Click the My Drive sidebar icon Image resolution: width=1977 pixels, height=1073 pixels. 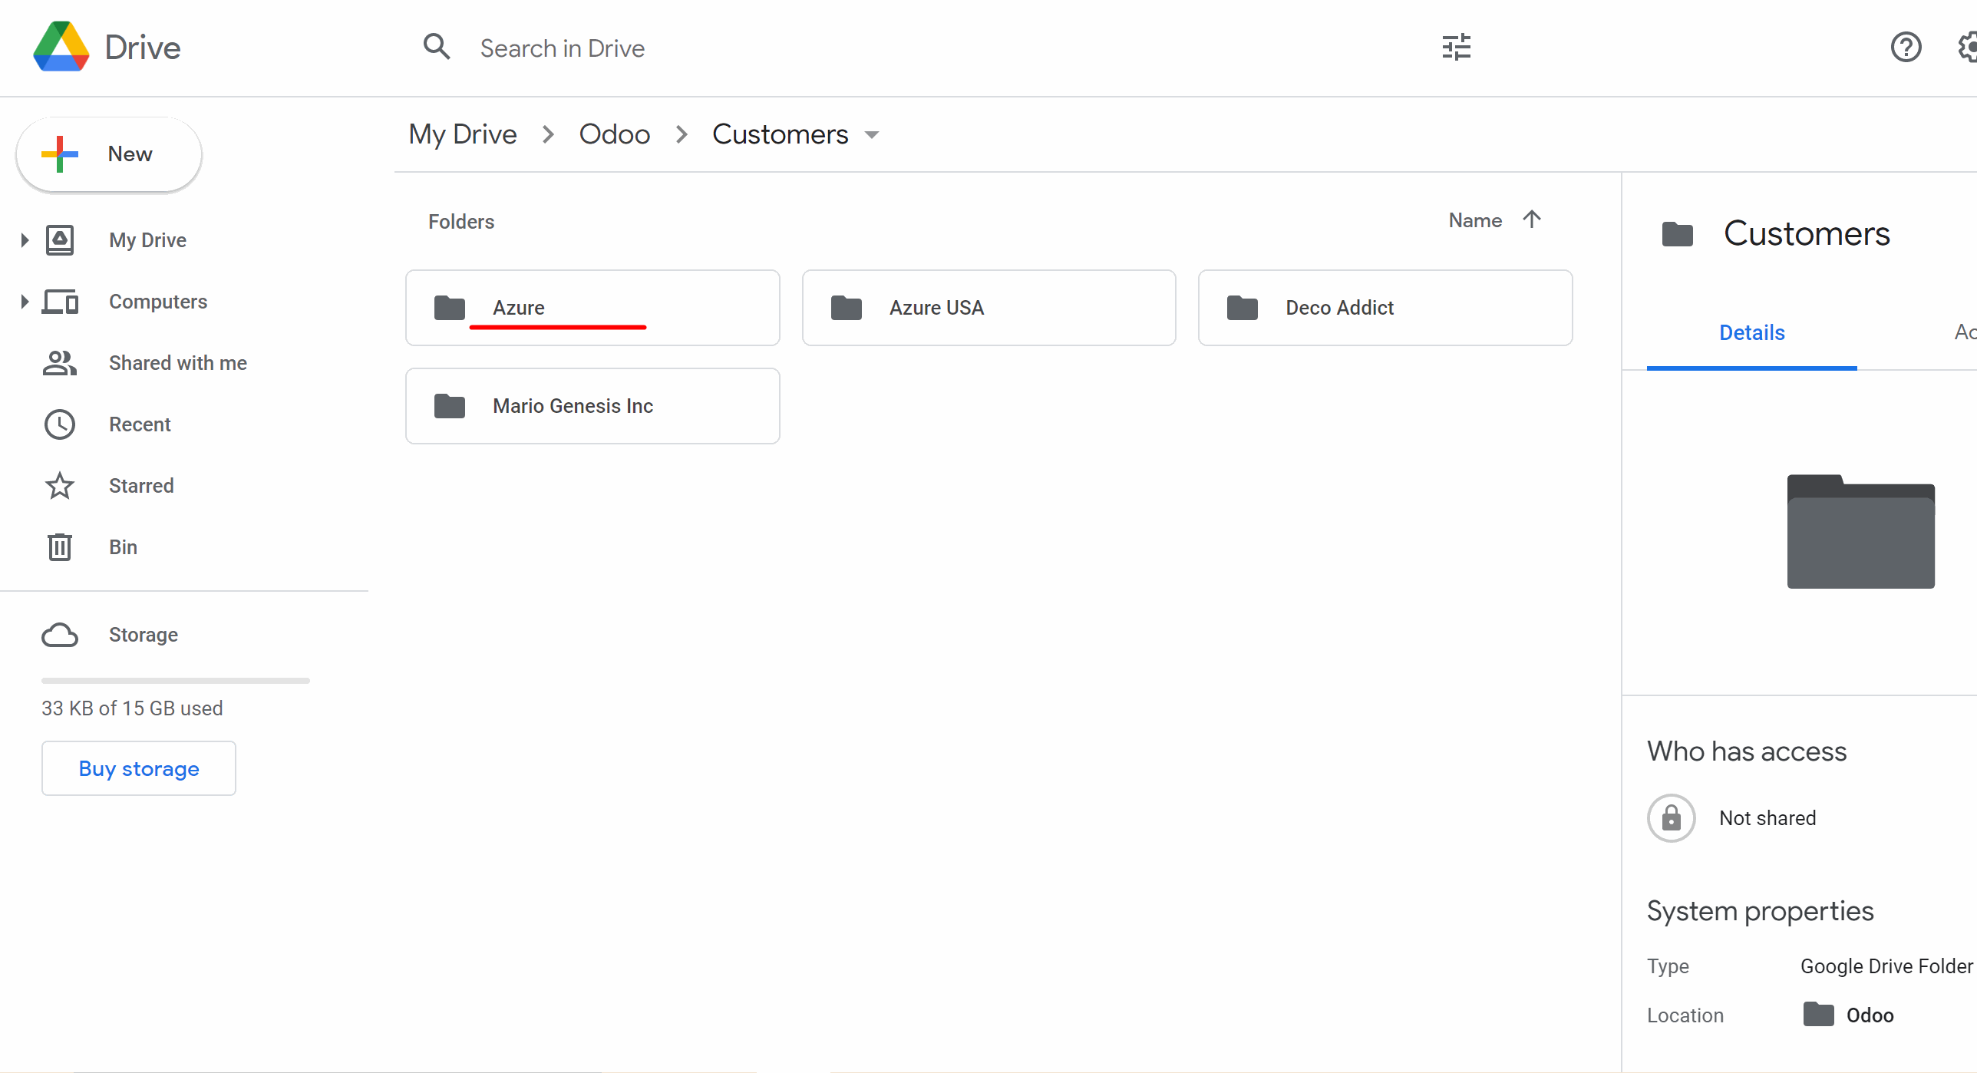tap(60, 240)
